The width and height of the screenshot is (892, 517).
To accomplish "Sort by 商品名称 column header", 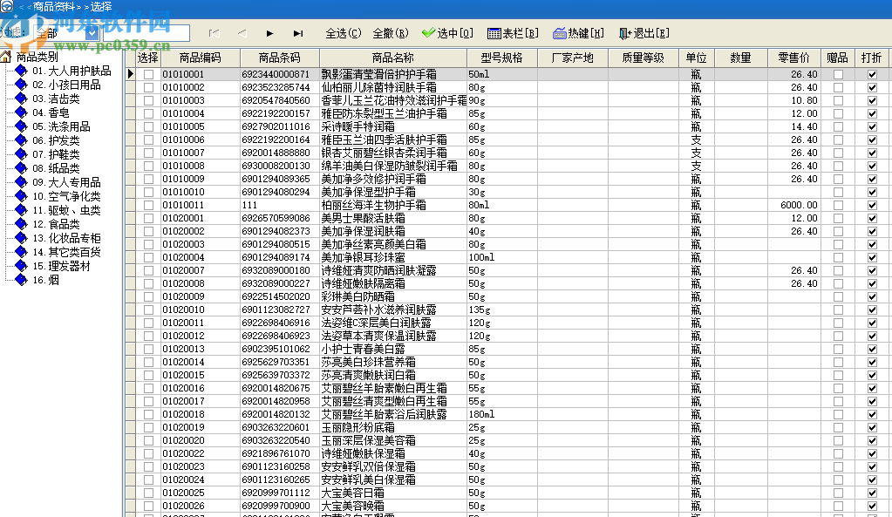I will (393, 58).
